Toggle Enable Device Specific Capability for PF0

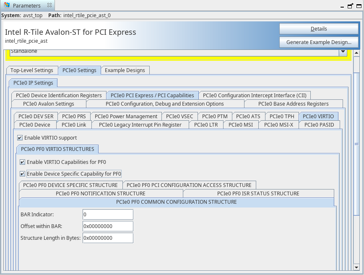[22, 174]
